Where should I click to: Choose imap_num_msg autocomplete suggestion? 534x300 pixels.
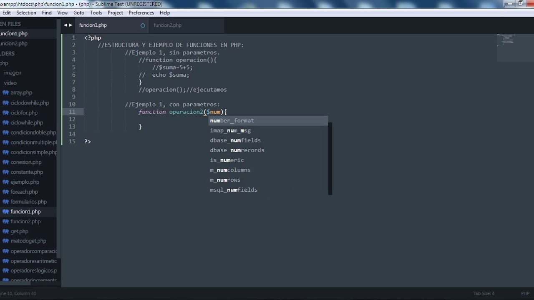(268, 130)
